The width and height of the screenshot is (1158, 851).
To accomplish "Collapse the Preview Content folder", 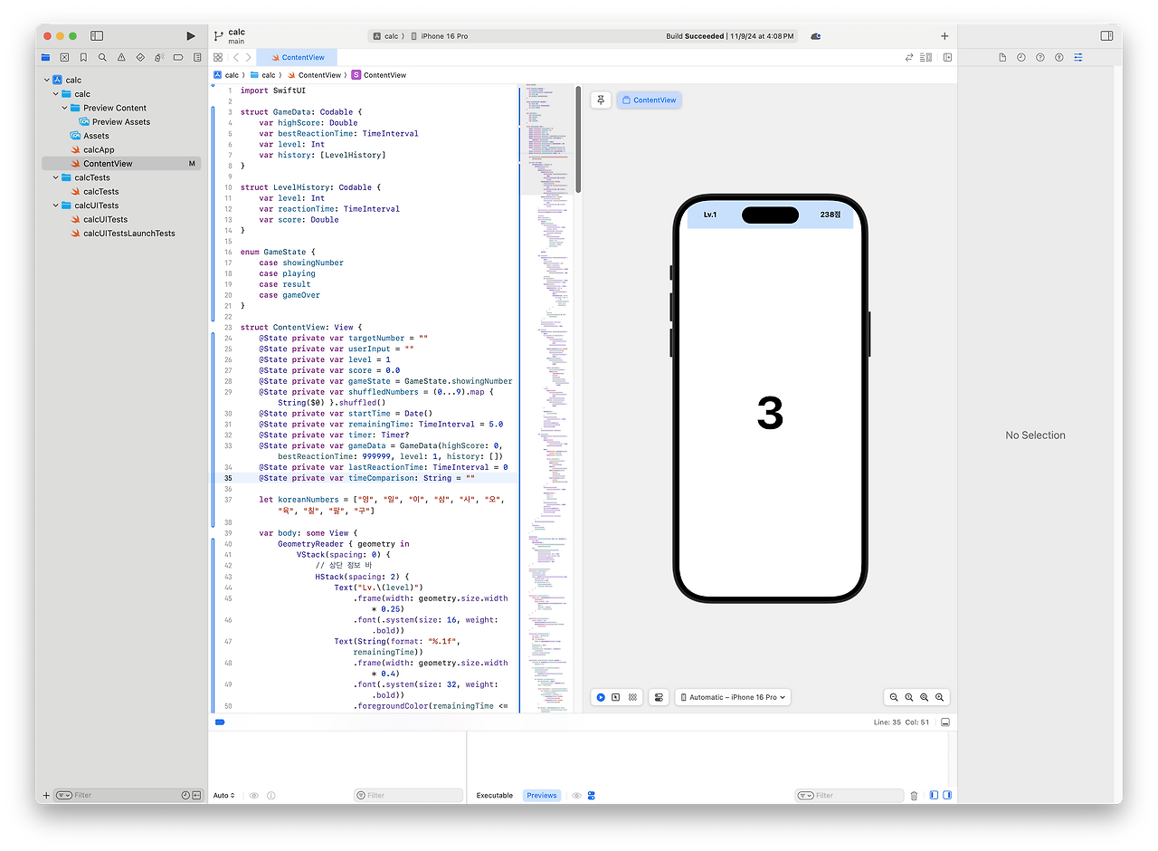I will [x=65, y=108].
